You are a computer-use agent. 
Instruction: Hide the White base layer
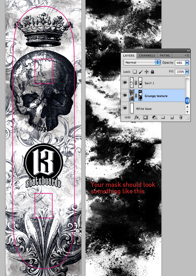[x=125, y=108]
